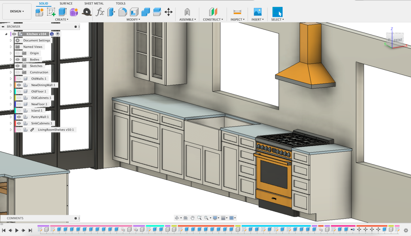
Task: Open the Design workspace switcher
Action: pos(17,11)
